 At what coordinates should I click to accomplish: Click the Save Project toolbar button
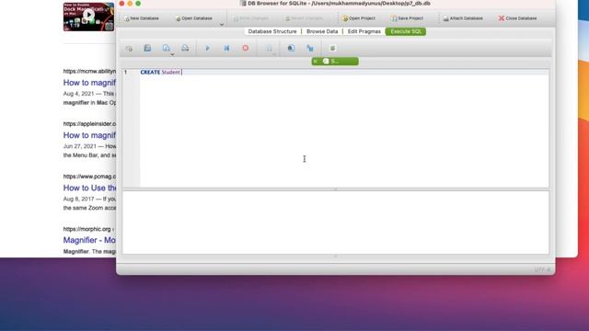407,18
